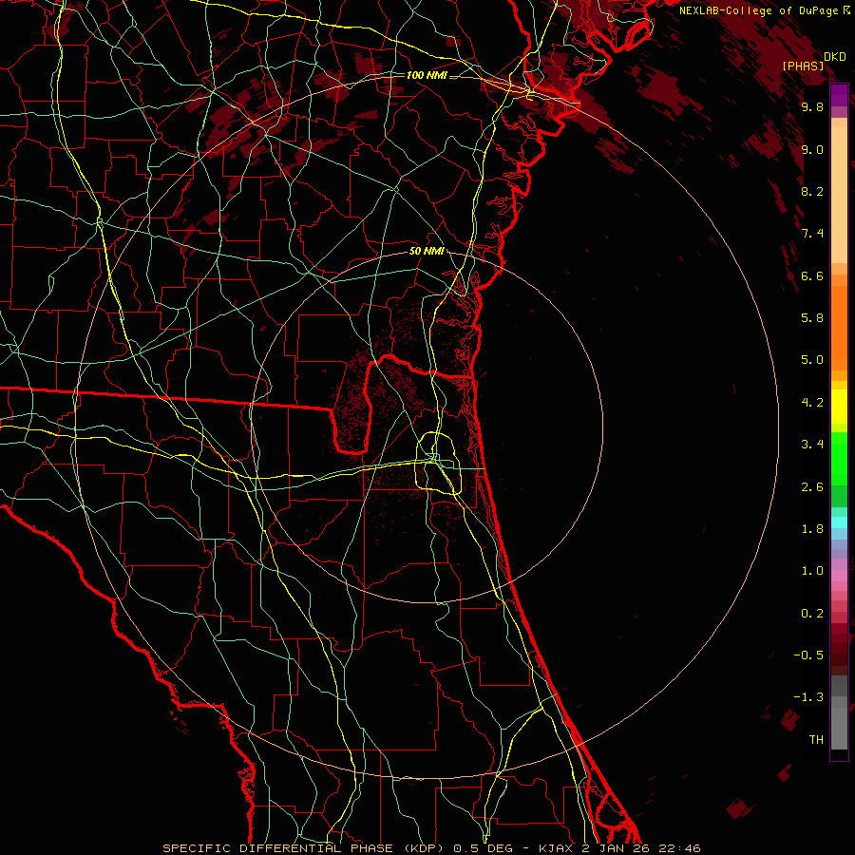Image resolution: width=855 pixels, height=855 pixels.
Task: Click the DKD unit label
Action: point(834,57)
